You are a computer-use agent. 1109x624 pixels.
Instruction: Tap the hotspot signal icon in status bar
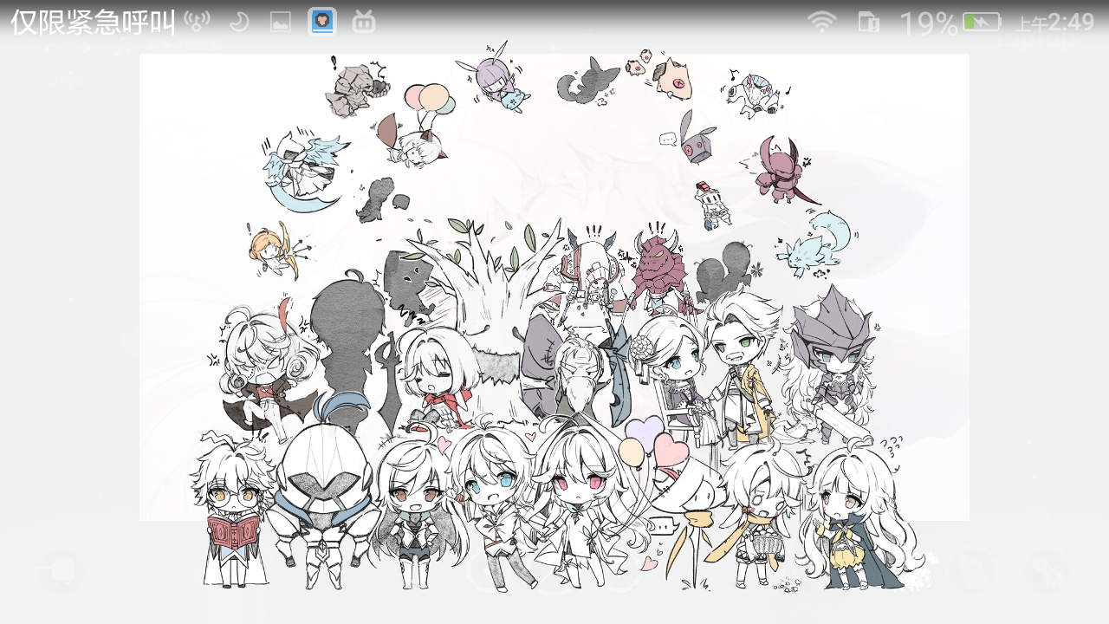198,22
